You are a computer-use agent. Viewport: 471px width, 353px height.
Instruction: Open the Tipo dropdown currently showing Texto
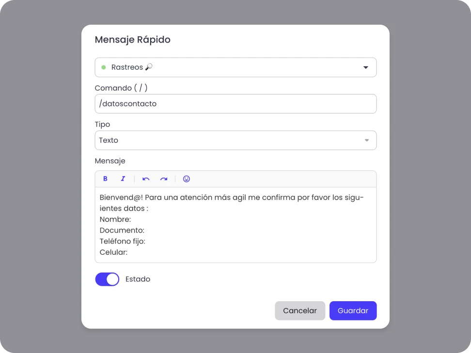pyautogui.click(x=235, y=140)
